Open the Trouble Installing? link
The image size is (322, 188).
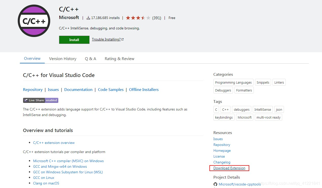(108, 39)
